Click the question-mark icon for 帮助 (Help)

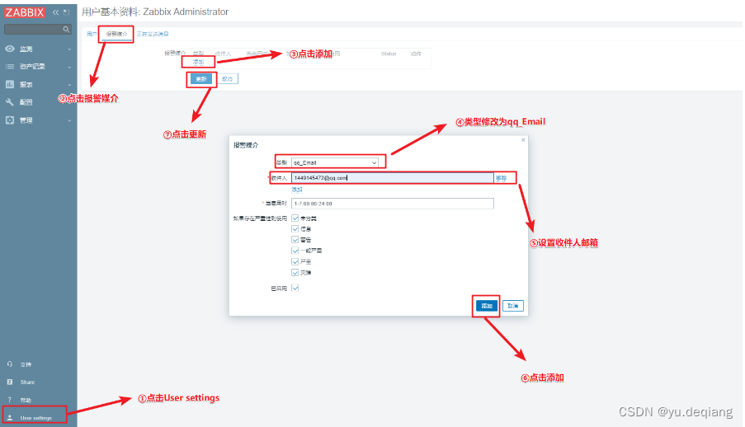10,400
